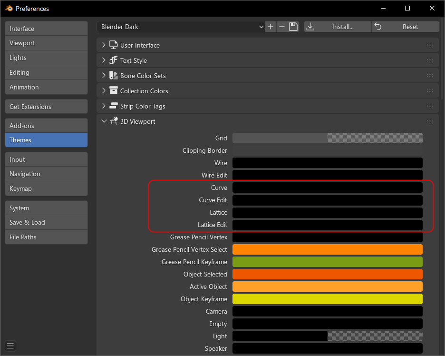Open the Editing preferences tab
This screenshot has height=356, width=445.
(x=46, y=72)
